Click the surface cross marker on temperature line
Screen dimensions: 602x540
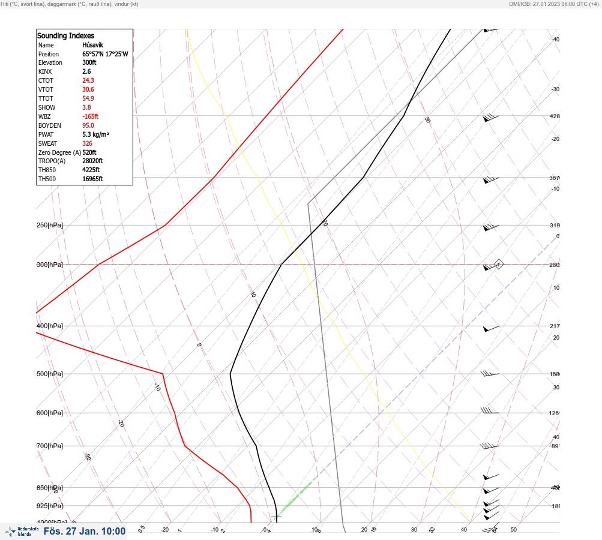click(x=277, y=517)
